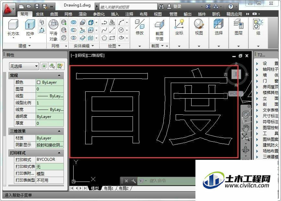The height and width of the screenshot is (201, 281).
Task: Expand the 截面 panel dropdown
Action: pyautogui.click(x=157, y=46)
